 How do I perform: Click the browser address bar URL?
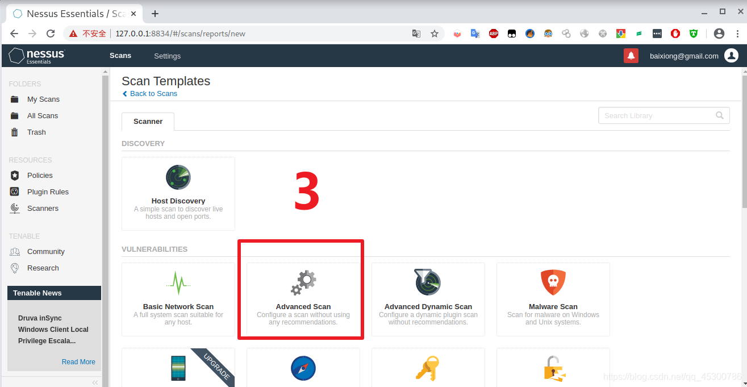[x=181, y=34]
